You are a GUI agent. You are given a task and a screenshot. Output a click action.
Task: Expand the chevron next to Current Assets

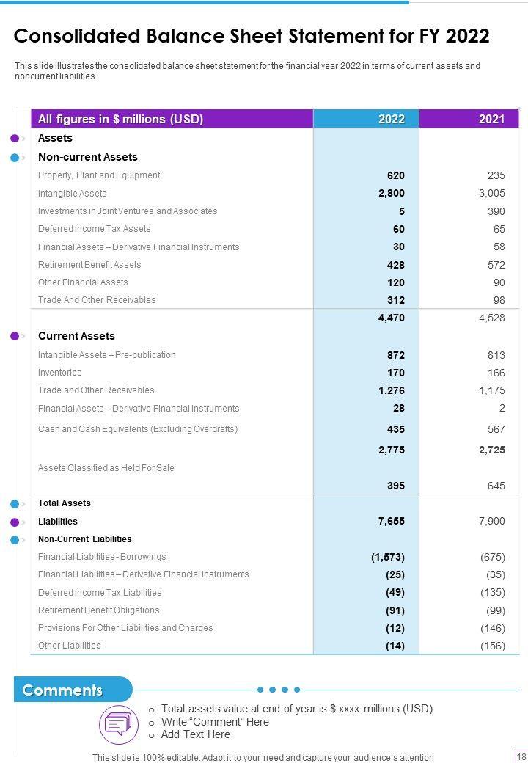point(23,336)
